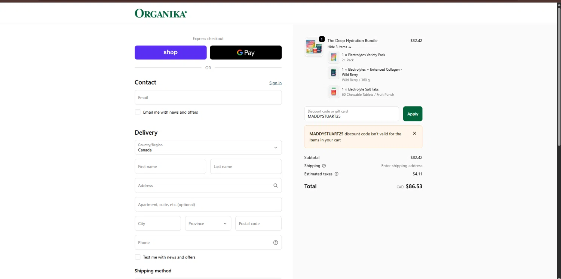Focus the Last name field
The image size is (561, 279).
(246, 166)
